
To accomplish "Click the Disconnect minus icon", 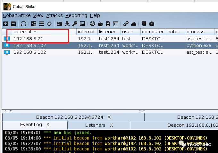I will point(13,24).
